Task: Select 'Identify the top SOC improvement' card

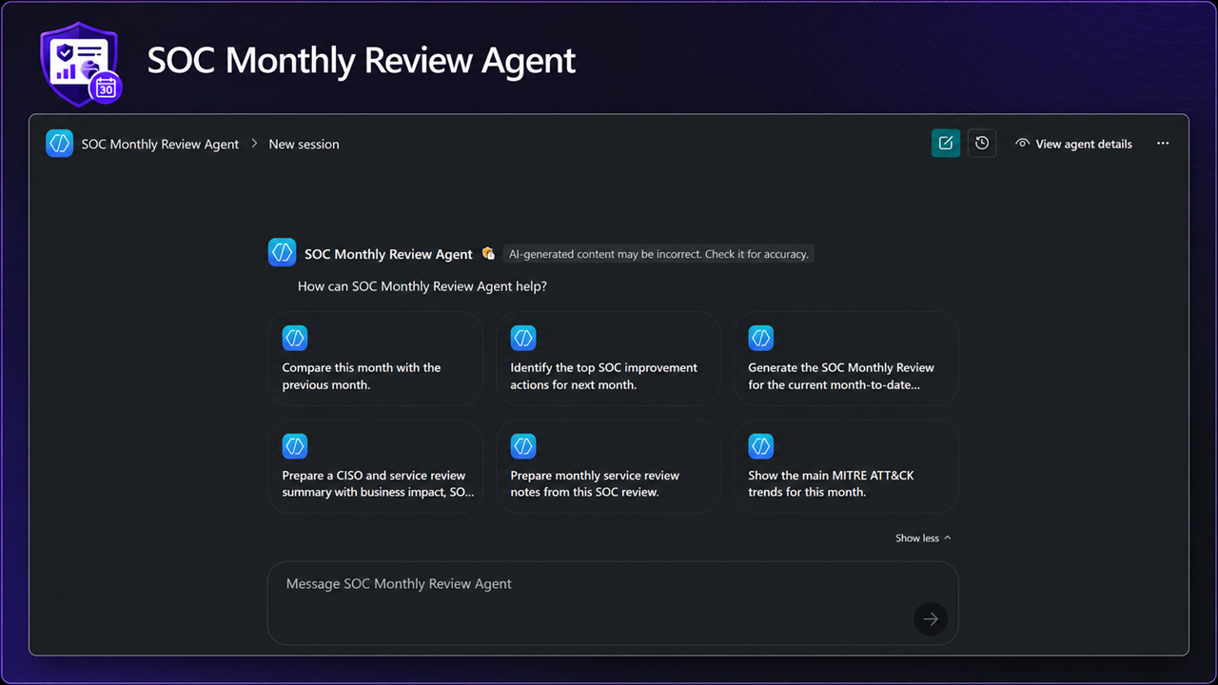Action: [x=608, y=359]
